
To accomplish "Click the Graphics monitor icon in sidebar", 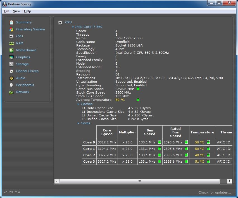I will pyautogui.click(x=11, y=57).
